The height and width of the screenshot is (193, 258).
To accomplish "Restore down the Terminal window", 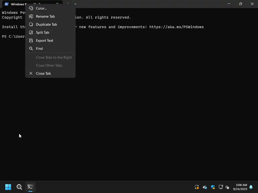I will 240,4.
